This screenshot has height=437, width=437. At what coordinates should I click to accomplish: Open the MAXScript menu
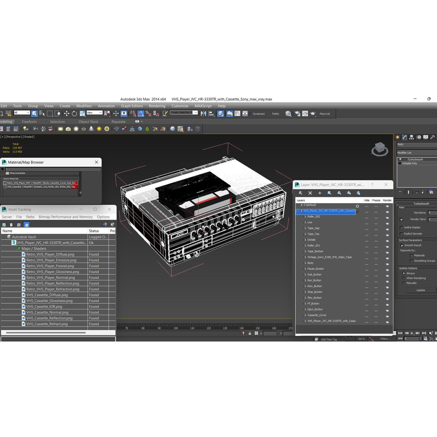(203, 106)
